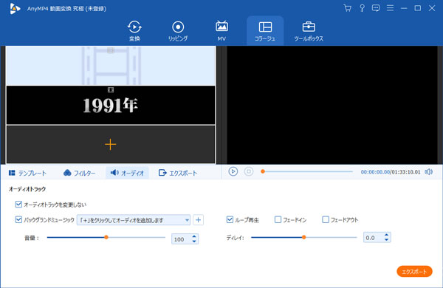
Task: Select the 1991年 video clip cell
Action: [x=111, y=105]
